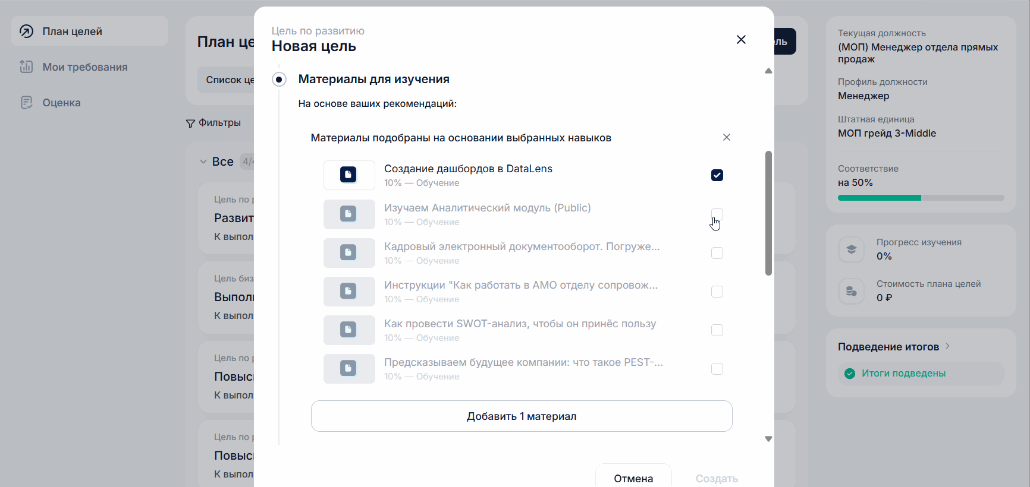Click the Отмена button
Screen dimensions: 1030x487
pyautogui.click(x=633, y=478)
